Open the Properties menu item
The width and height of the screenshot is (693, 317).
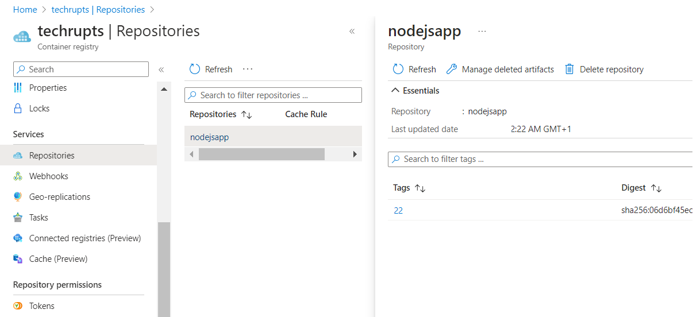[48, 88]
